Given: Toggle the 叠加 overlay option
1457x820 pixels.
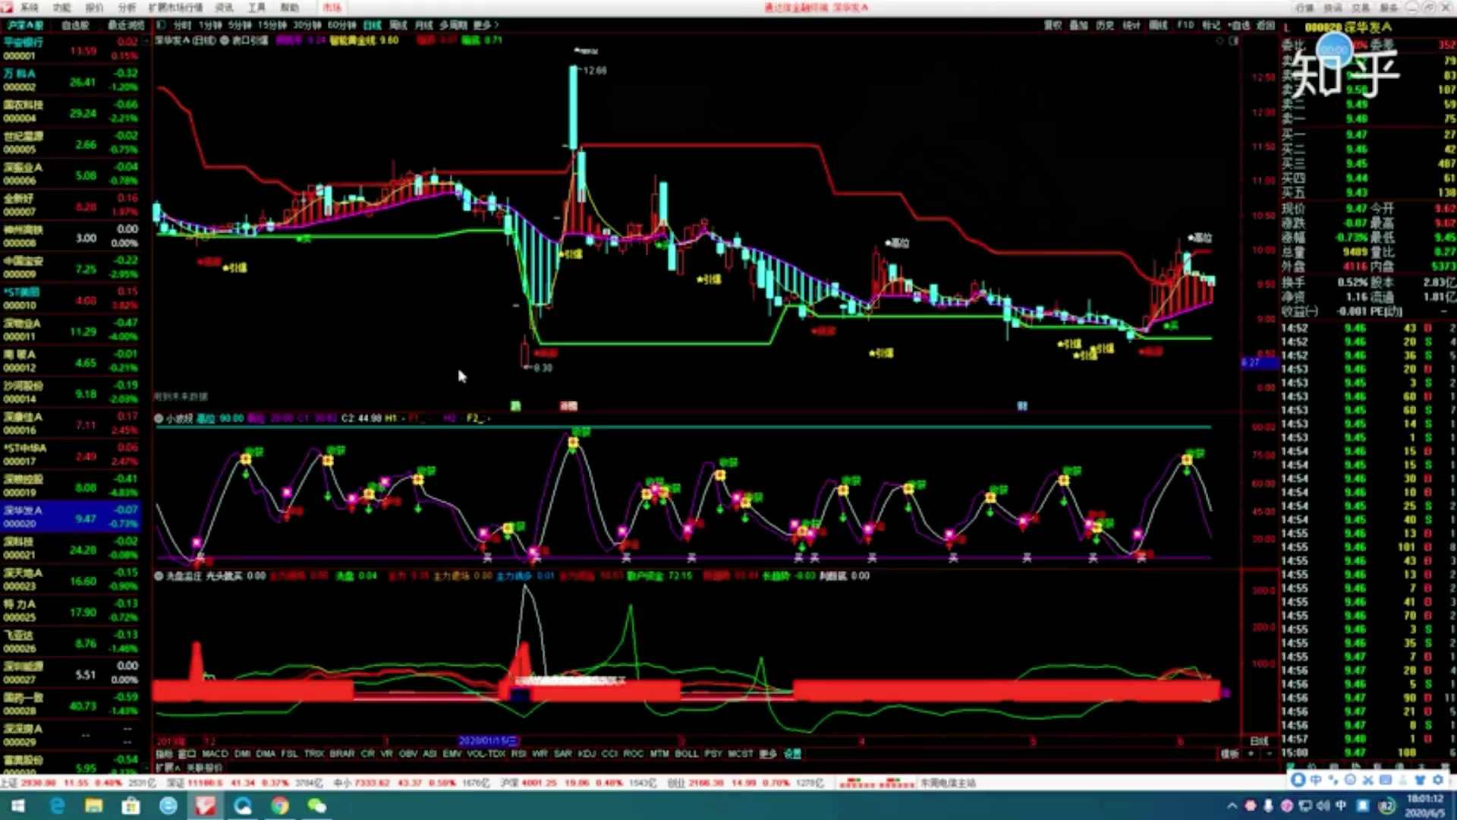Looking at the screenshot, I should point(1078,25).
